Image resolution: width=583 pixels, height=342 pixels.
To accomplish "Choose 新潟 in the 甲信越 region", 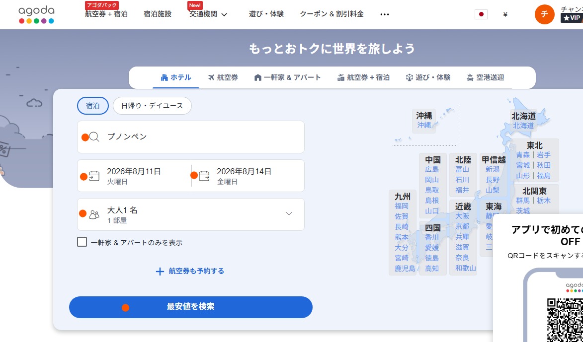I will click(x=493, y=169).
